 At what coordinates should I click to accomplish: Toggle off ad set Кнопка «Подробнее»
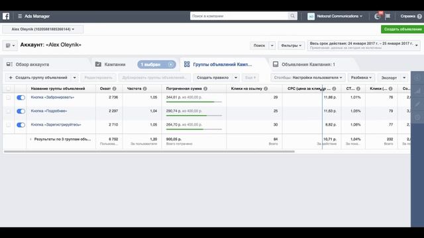pyautogui.click(x=21, y=111)
